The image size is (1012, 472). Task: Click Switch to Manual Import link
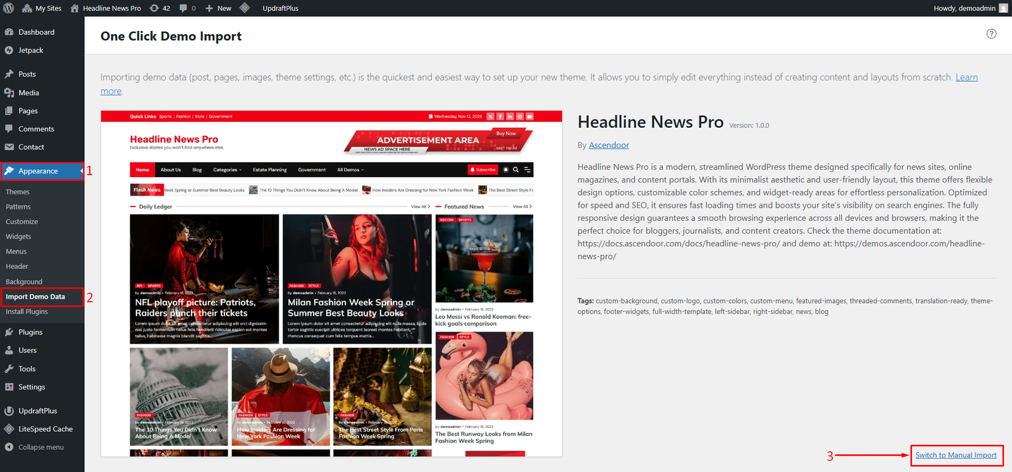point(956,456)
